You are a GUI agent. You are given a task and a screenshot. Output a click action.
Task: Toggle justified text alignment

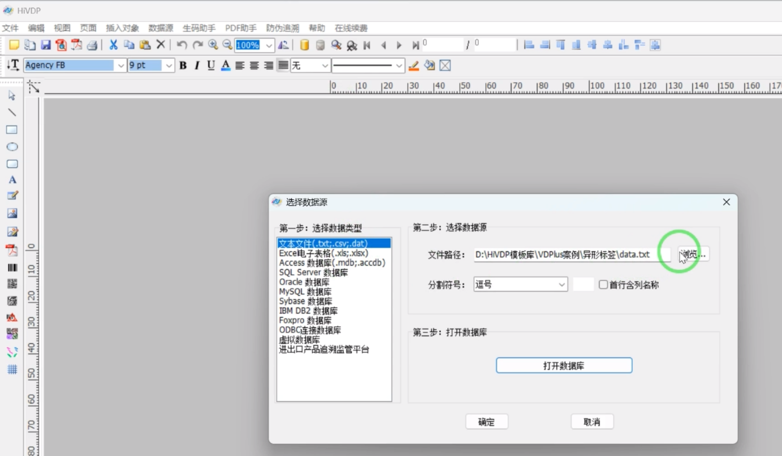283,65
